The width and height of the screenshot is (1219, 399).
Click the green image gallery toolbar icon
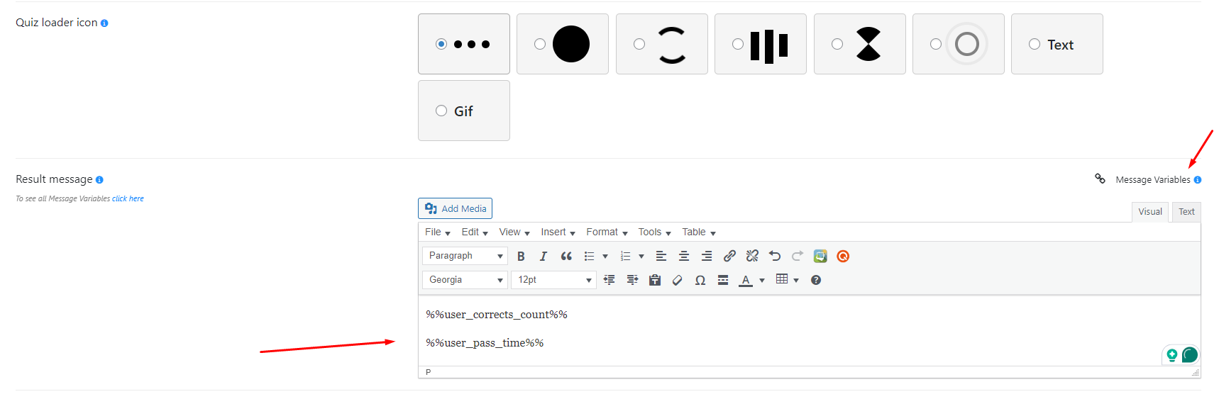pyautogui.click(x=820, y=256)
